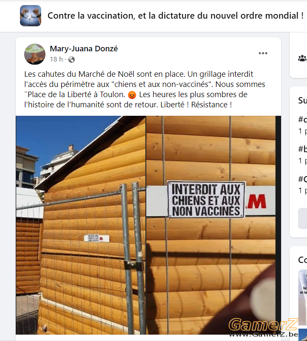Screen dimensions: 307x341
Task: Click the '18 h' post timestamp
Action: click(x=56, y=59)
